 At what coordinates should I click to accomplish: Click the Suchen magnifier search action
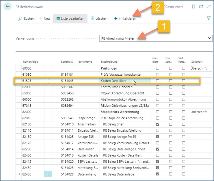[x=26, y=19]
